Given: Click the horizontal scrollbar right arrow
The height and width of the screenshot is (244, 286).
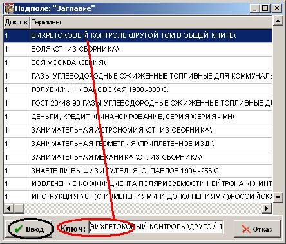Looking at the screenshot, I should point(267,208).
